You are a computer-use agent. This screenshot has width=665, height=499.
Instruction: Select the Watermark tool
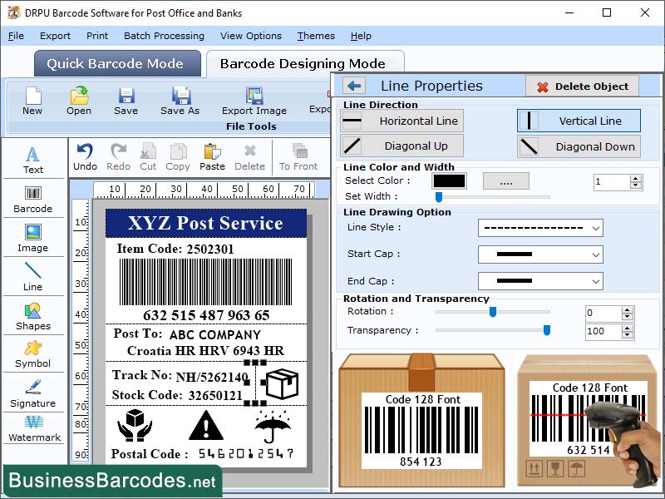(34, 428)
